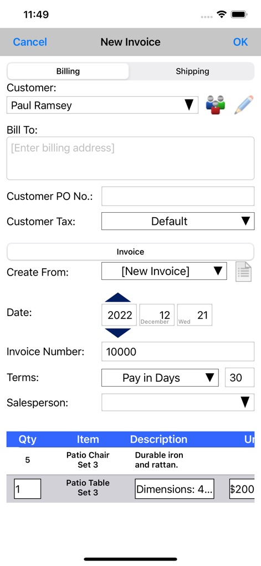Viewport: 261px width, 566px height.
Task: Select the Patio Table Set 3 item name
Action: [88, 488]
